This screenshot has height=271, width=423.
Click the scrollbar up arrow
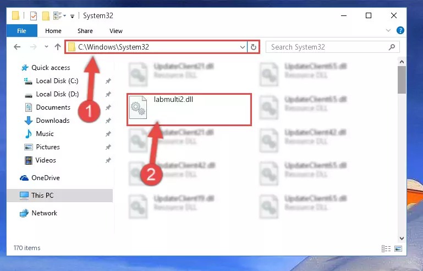(x=402, y=62)
